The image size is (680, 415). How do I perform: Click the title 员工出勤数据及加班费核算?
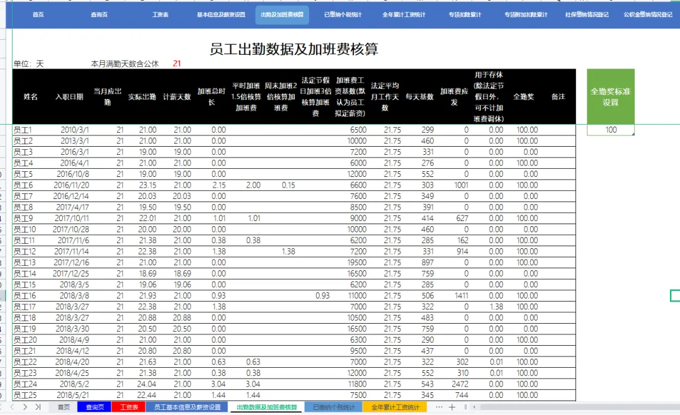tap(294, 49)
